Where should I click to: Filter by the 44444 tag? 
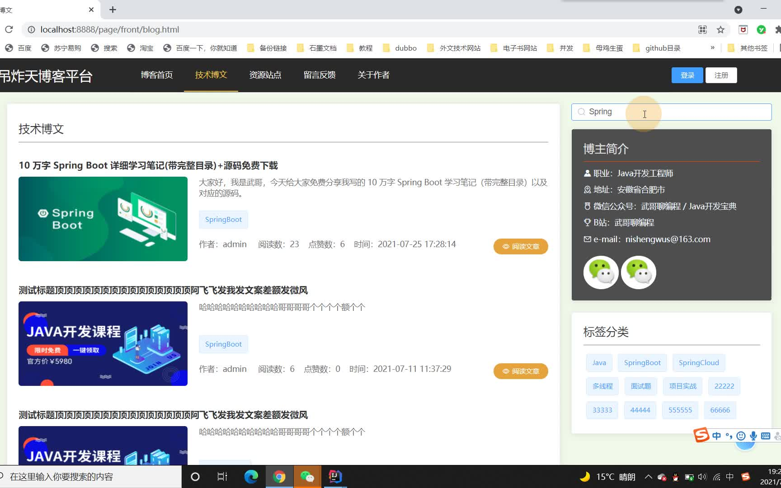click(x=640, y=410)
